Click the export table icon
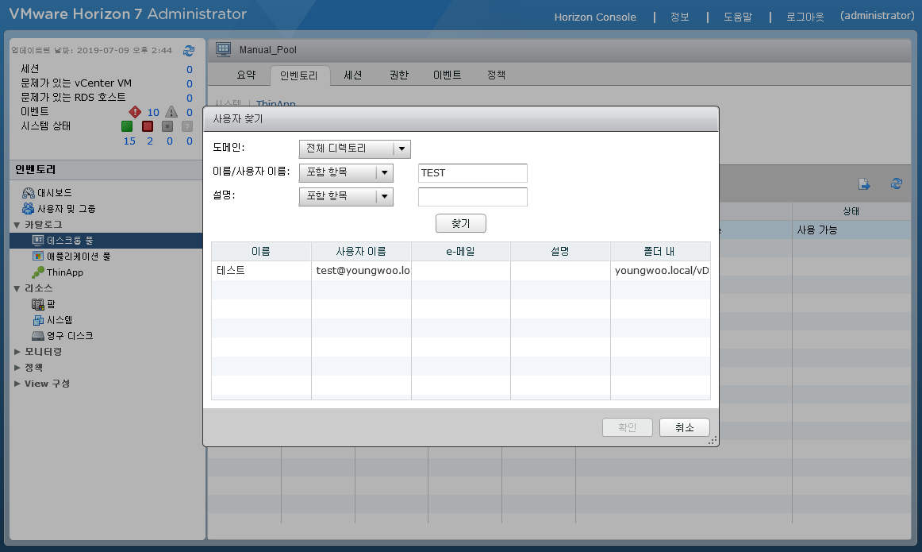 point(864,184)
